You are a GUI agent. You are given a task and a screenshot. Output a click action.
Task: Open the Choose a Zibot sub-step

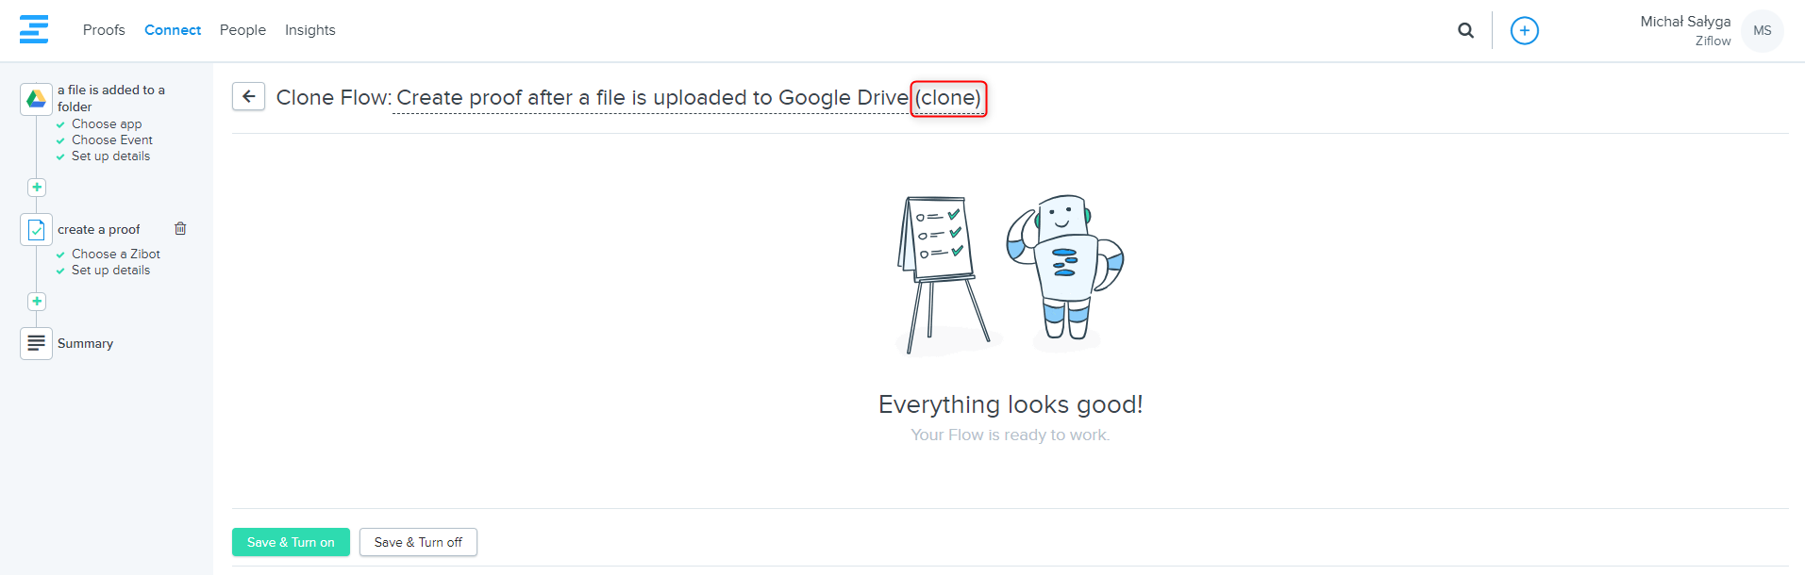115,255
